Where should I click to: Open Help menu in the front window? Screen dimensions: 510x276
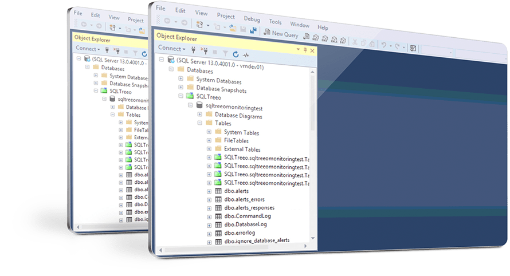(x=323, y=27)
